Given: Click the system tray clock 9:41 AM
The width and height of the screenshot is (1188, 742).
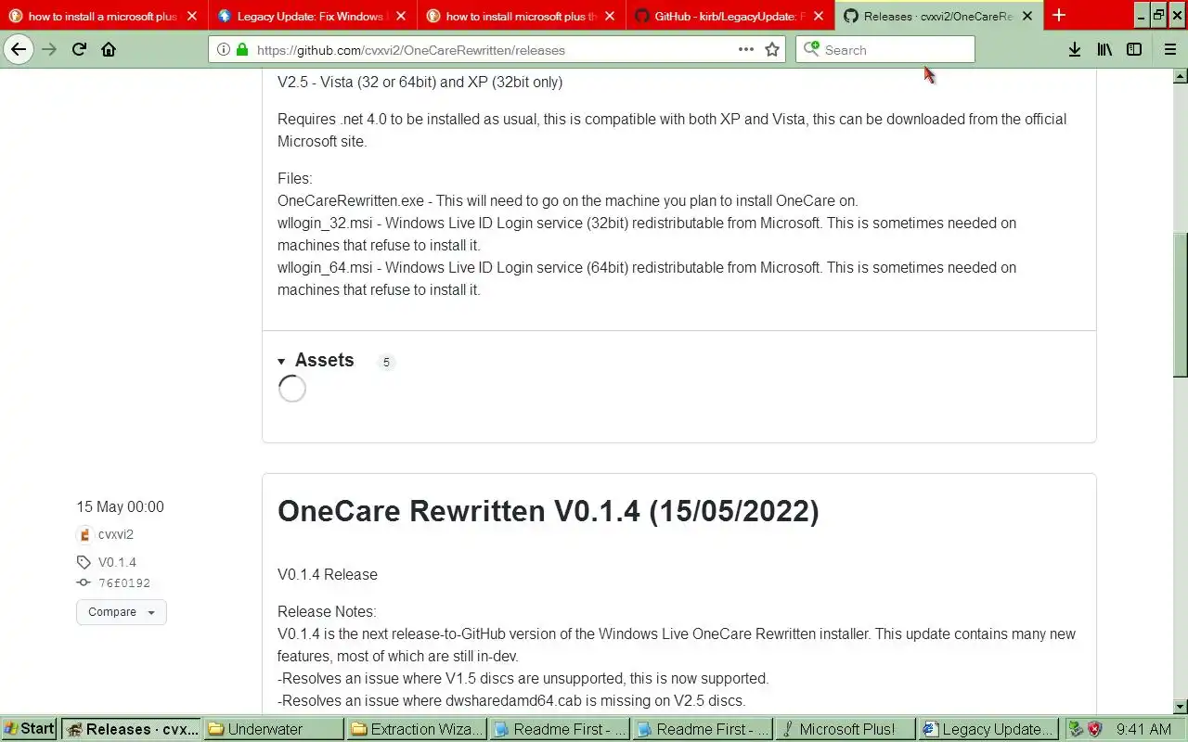Looking at the screenshot, I should (x=1143, y=729).
